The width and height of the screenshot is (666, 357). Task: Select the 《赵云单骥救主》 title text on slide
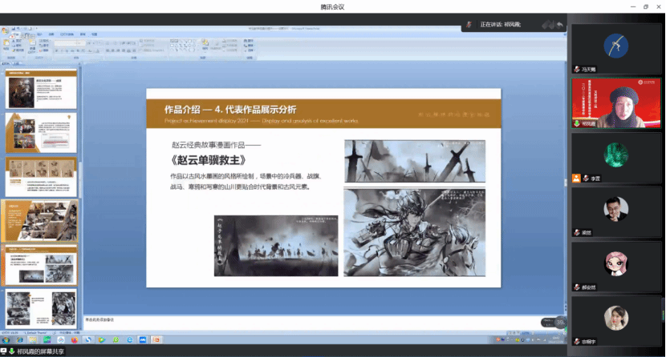pos(208,160)
